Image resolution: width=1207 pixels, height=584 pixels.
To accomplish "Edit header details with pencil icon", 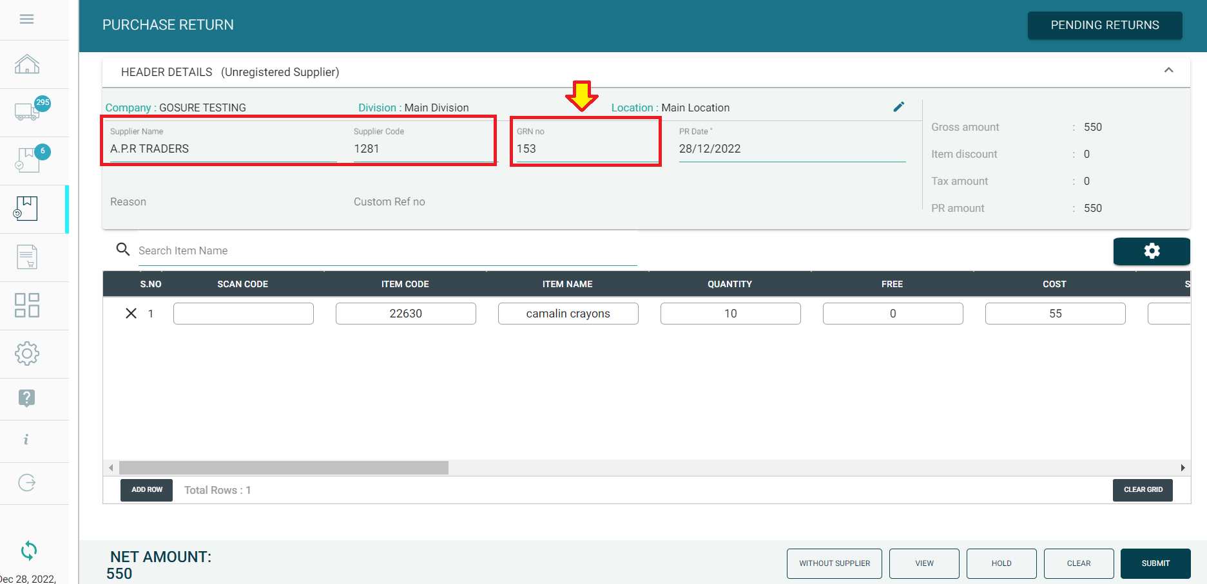I will pyautogui.click(x=899, y=107).
